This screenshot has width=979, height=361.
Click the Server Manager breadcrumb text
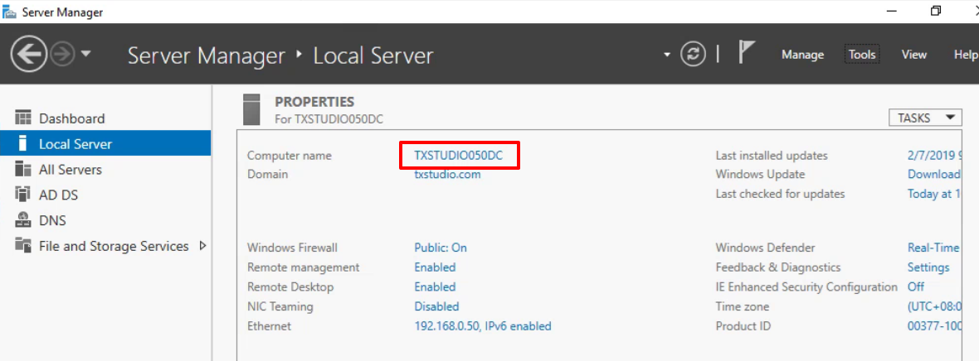click(x=207, y=55)
